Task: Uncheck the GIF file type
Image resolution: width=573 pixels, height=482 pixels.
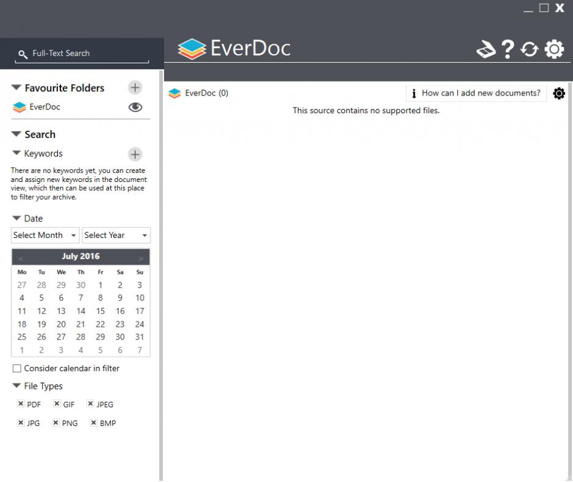Action: [57, 403]
